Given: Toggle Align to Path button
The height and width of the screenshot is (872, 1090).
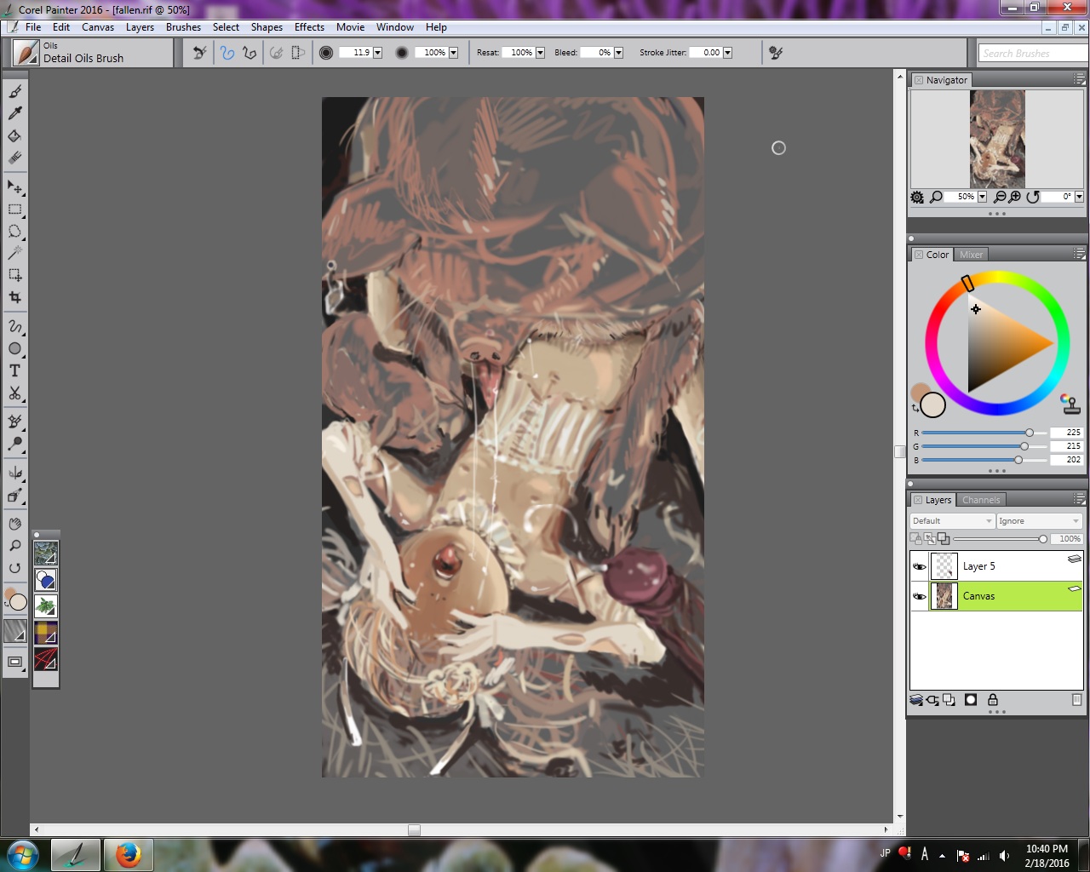Looking at the screenshot, I should tap(277, 53).
